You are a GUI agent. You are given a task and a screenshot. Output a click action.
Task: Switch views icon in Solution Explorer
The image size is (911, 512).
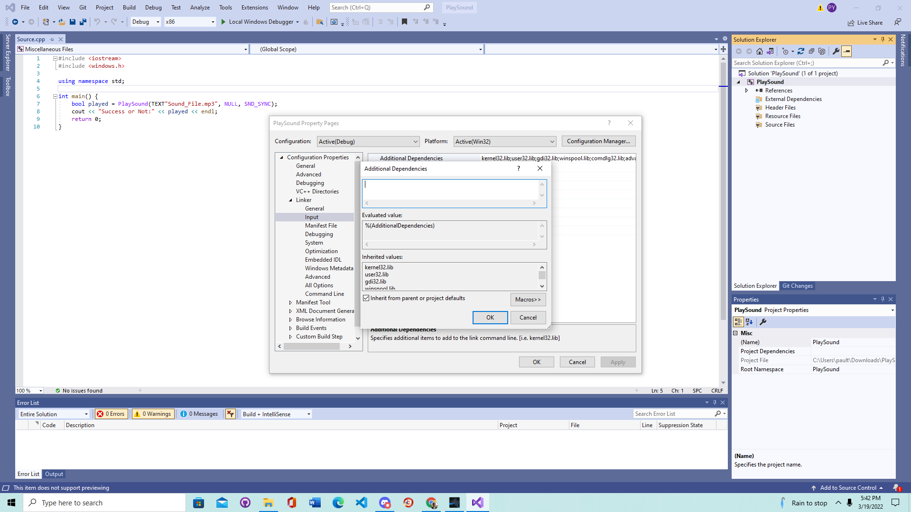pyautogui.click(x=770, y=51)
